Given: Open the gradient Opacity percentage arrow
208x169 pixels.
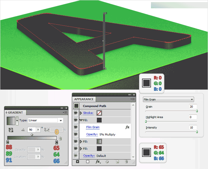Looking at the screenshot, I should (38, 150).
